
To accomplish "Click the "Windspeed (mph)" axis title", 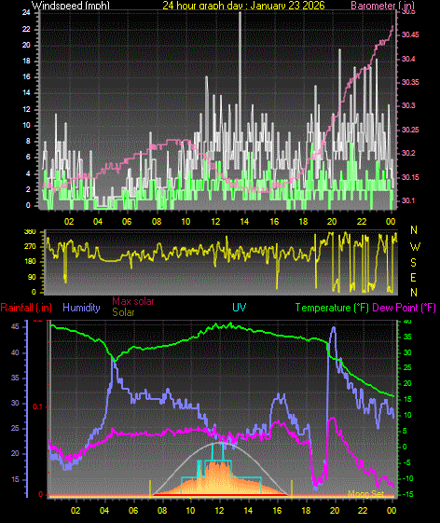I will (71, 5).
